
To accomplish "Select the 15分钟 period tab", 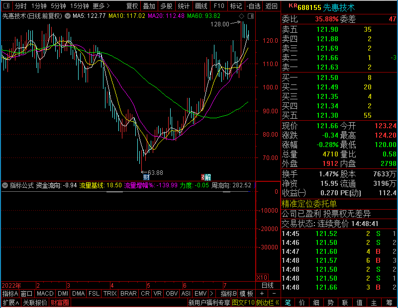I will tap(79, 6).
